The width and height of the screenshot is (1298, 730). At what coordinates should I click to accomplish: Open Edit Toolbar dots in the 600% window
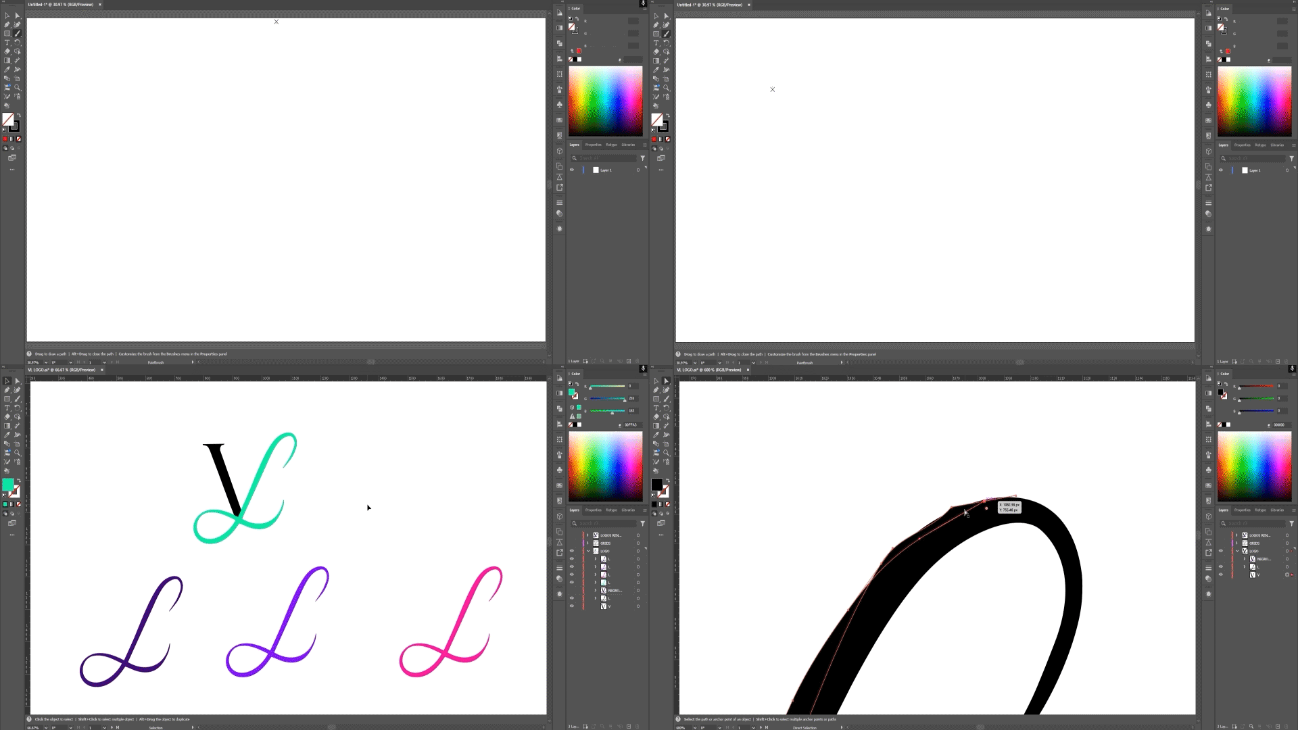click(x=661, y=535)
